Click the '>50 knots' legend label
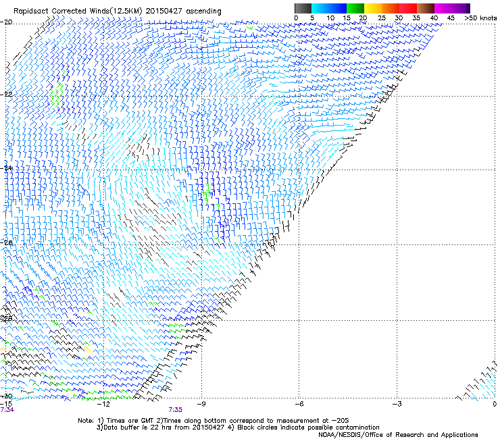 click(481, 18)
